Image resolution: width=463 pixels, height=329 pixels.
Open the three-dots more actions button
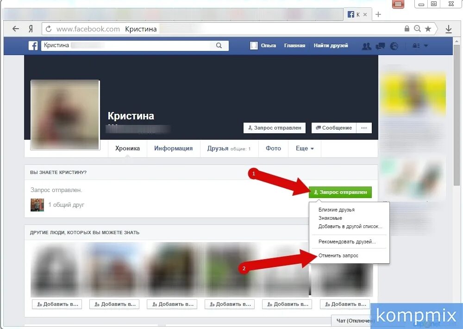coord(364,128)
